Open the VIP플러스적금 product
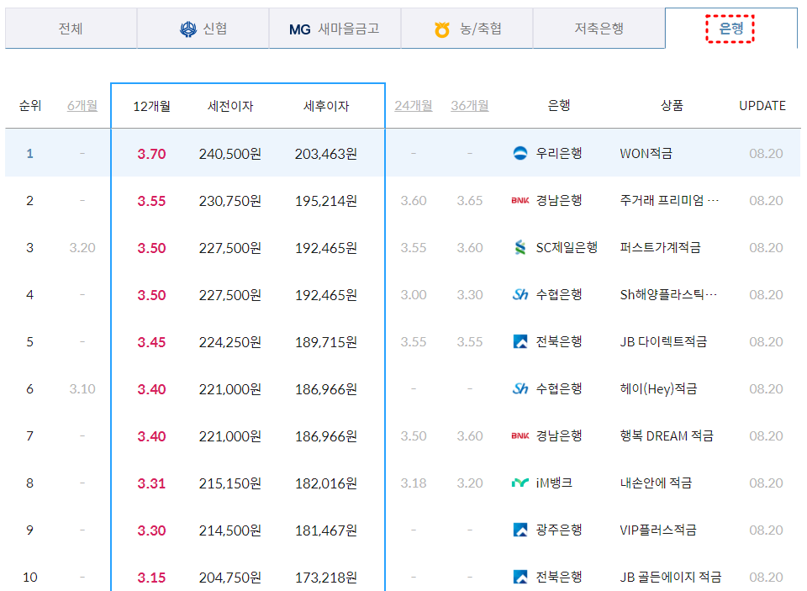 [658, 530]
